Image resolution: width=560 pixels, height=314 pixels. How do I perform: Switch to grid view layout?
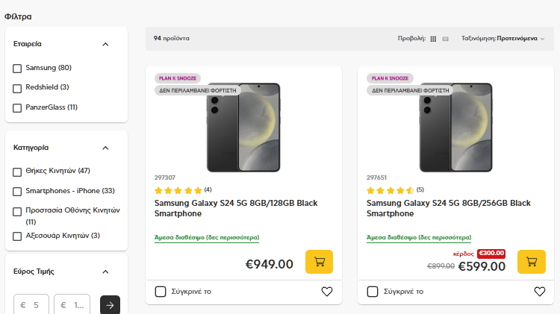(433, 38)
